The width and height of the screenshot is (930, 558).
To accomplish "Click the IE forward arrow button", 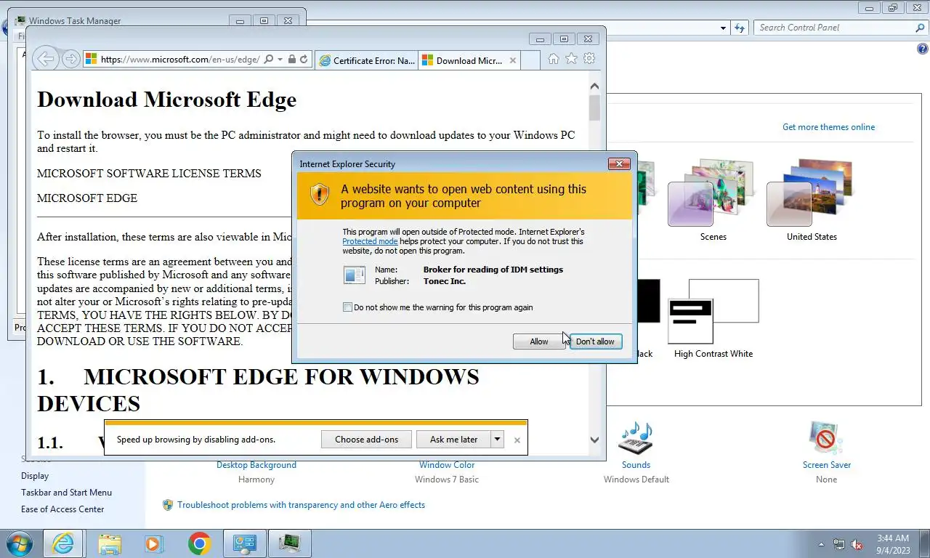I will tap(70, 60).
